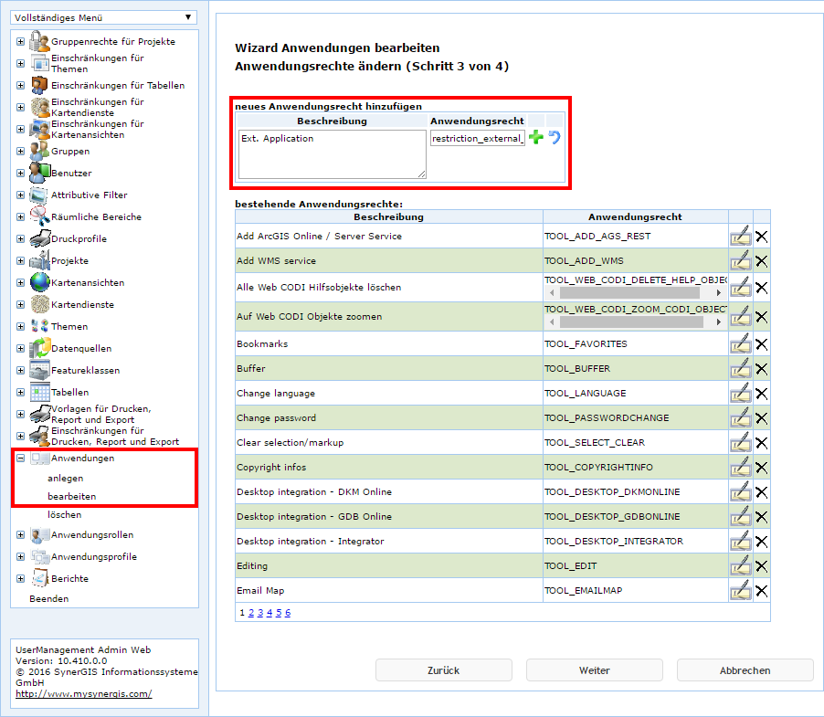
Task: Delete the Change language right via its X icon
Action: click(761, 393)
